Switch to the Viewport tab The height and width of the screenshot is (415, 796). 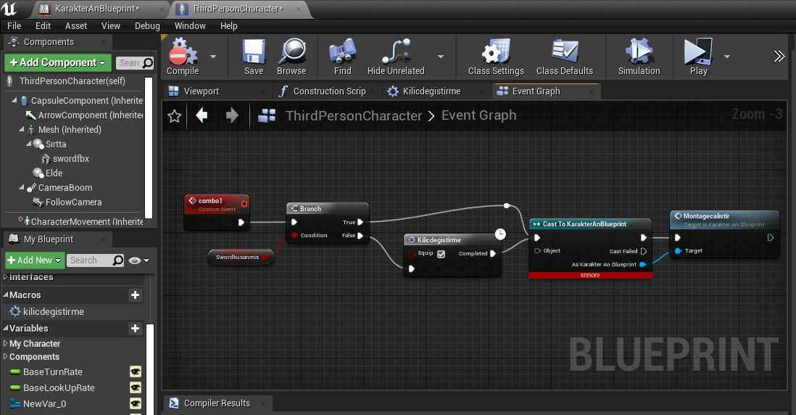coord(201,91)
